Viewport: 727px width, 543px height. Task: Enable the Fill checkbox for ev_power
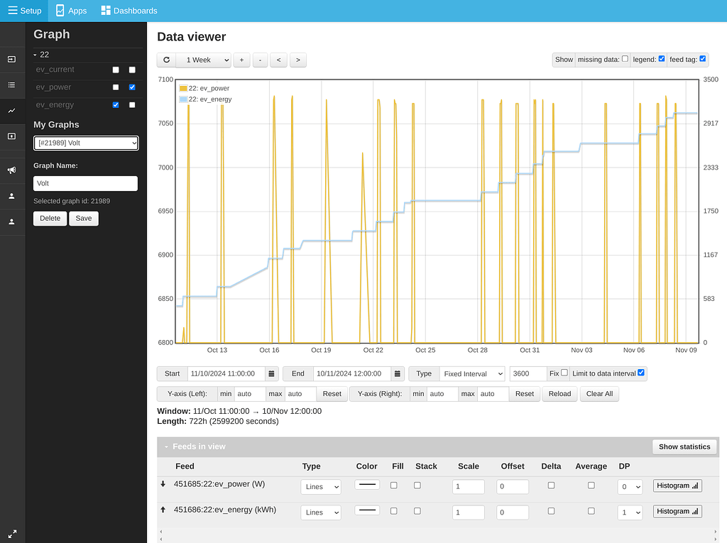click(394, 486)
